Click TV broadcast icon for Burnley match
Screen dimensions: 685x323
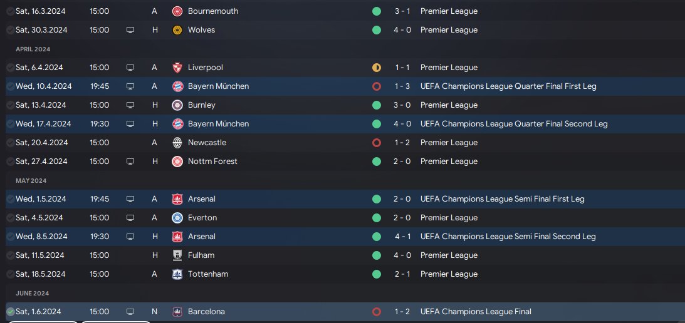(130, 105)
